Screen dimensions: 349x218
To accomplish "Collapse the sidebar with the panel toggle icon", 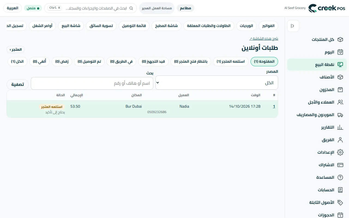I will click(x=293, y=26).
